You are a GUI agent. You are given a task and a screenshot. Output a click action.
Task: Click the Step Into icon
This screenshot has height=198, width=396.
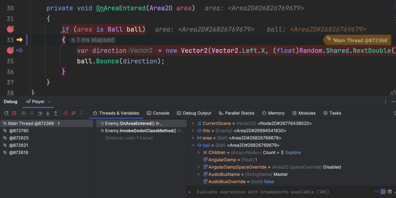[48, 113]
